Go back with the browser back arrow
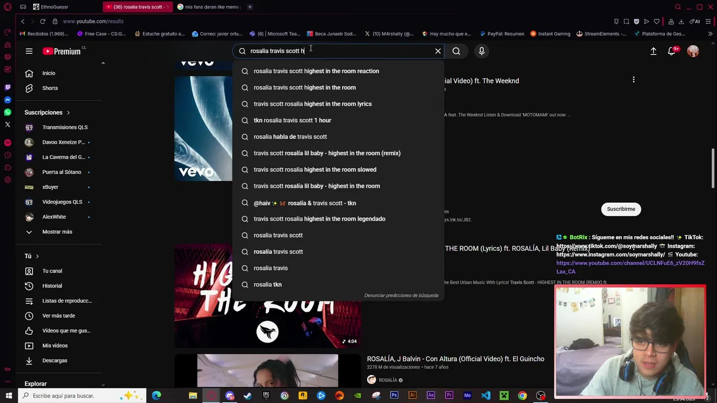The height and width of the screenshot is (403, 717). click(x=22, y=21)
